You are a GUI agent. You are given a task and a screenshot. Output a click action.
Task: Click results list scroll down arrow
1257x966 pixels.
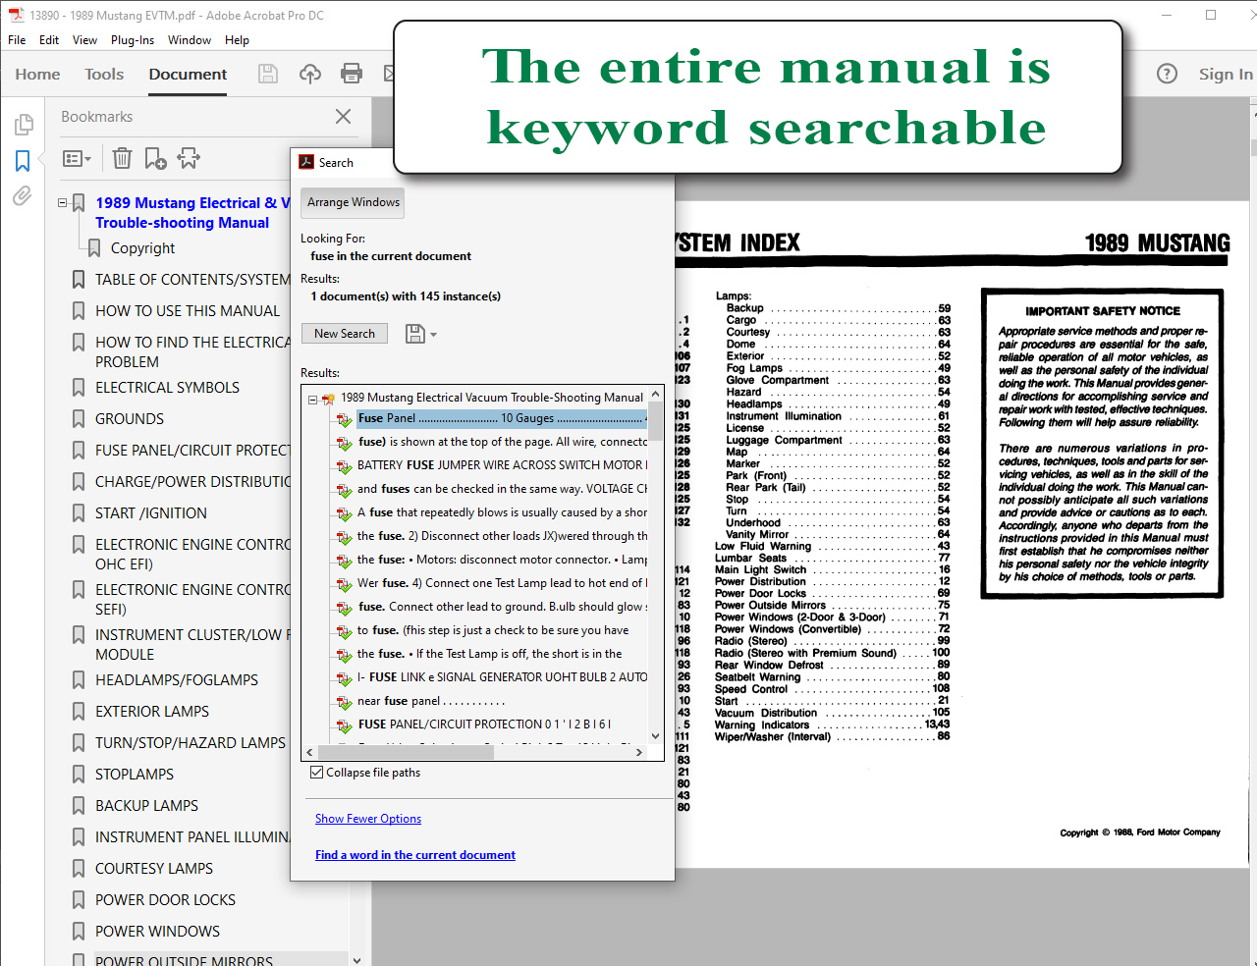(656, 736)
